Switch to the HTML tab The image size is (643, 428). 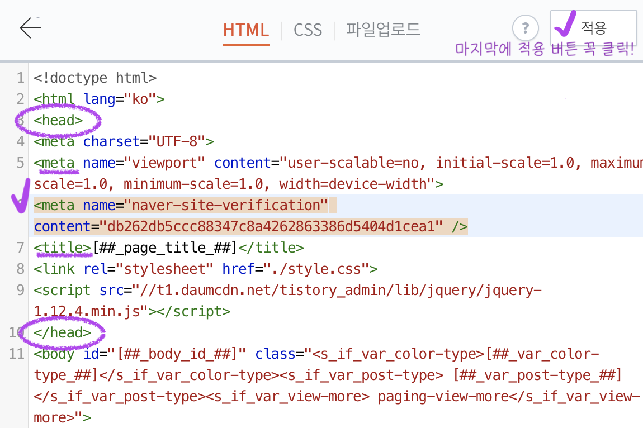coord(245,30)
